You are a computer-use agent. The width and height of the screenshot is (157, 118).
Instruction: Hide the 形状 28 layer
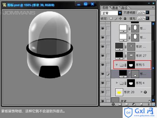point(103,92)
